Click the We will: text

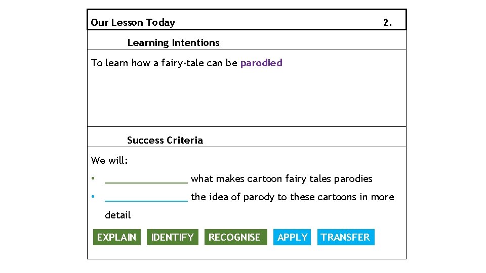pos(109,160)
